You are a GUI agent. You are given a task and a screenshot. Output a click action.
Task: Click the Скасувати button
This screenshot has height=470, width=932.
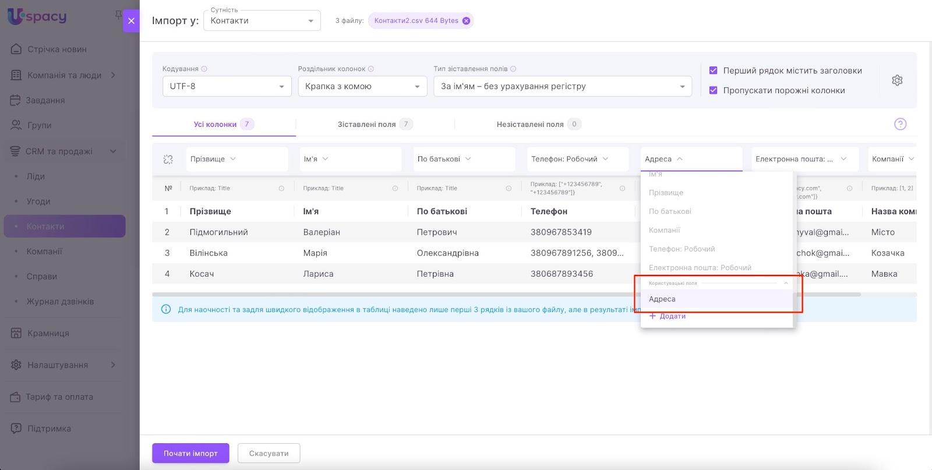tap(269, 453)
